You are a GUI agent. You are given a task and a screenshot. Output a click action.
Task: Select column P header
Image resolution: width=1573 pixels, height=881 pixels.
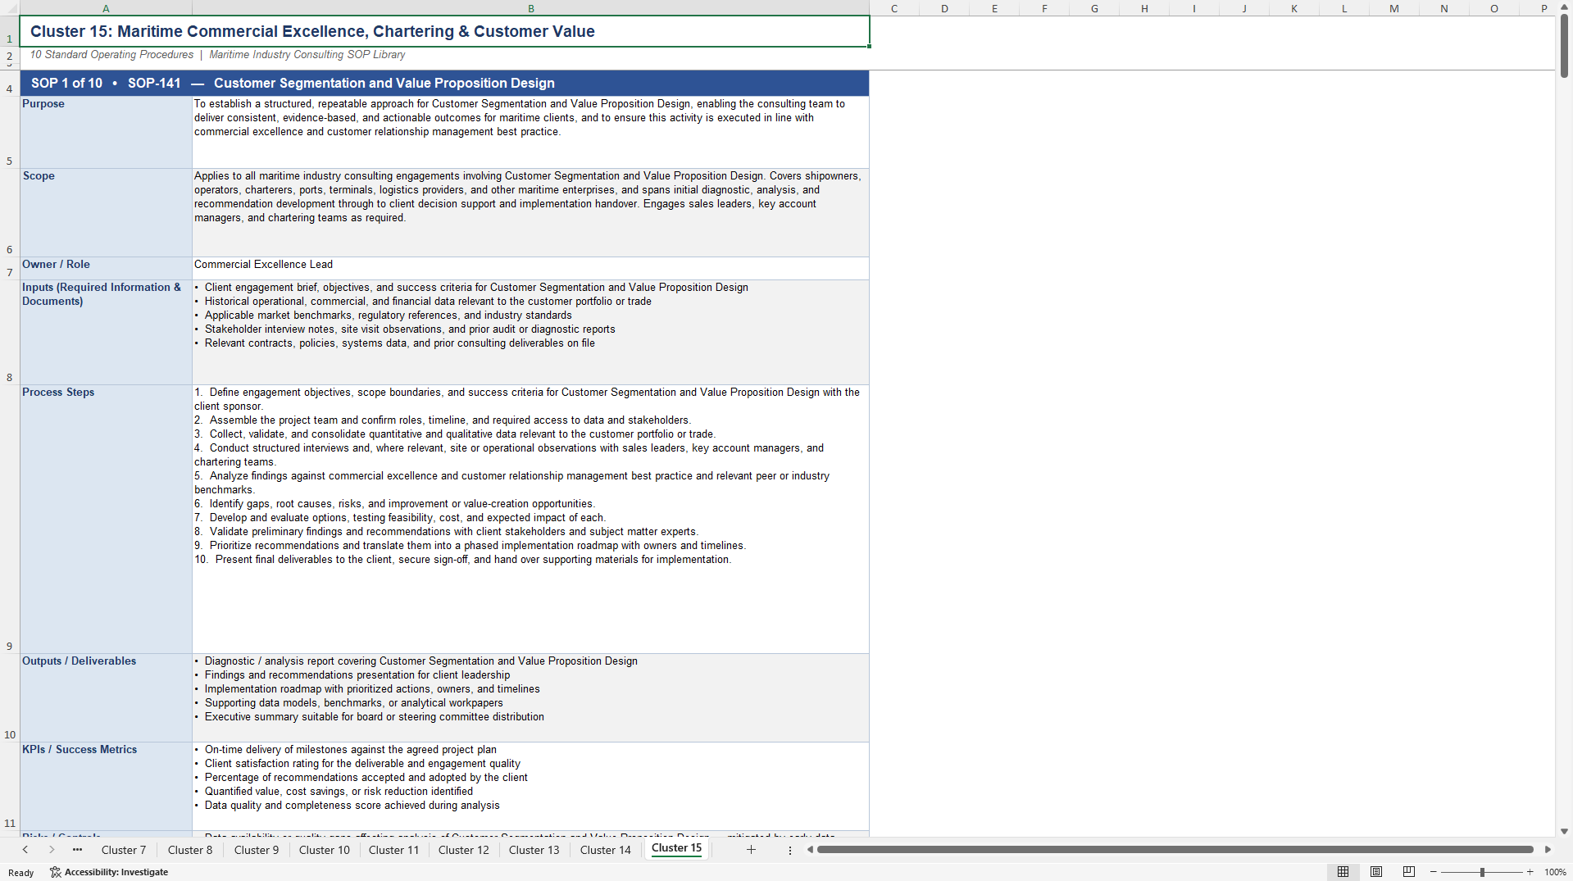pyautogui.click(x=1544, y=8)
